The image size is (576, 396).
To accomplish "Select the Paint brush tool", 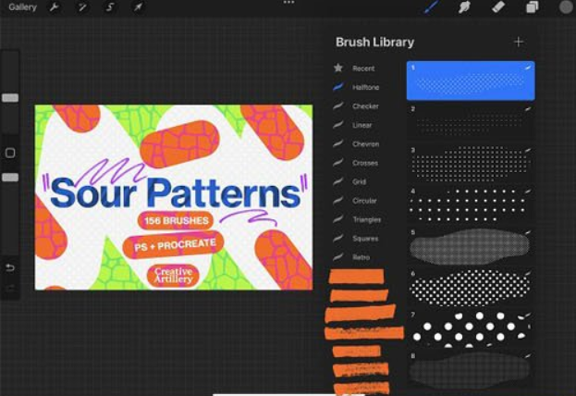I will [430, 7].
